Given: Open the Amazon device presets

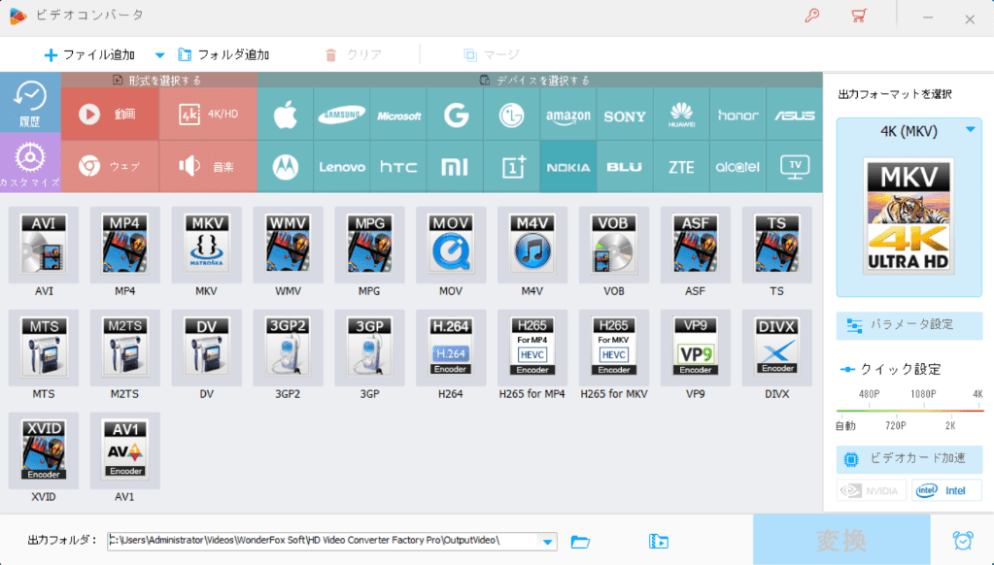Looking at the screenshot, I should (568, 115).
